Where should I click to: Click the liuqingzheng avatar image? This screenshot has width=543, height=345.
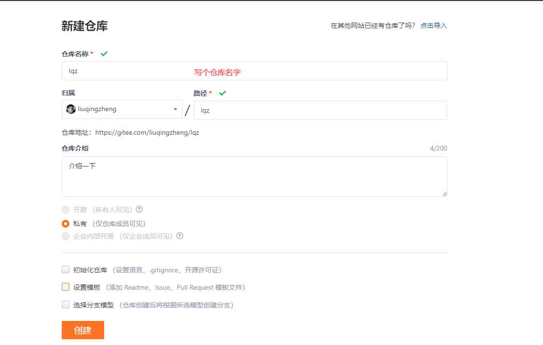(71, 109)
